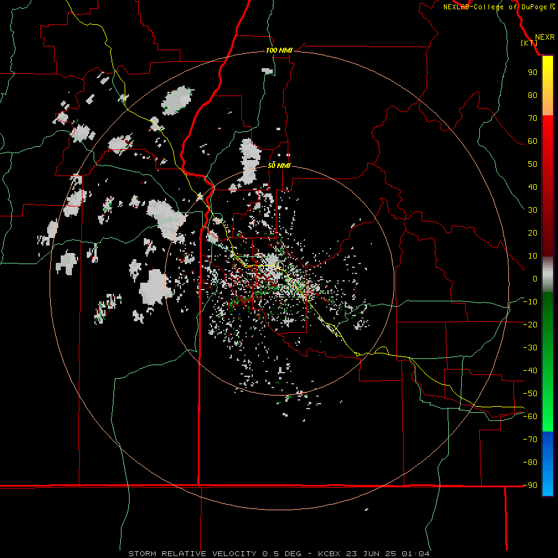Click the -40 value on the velocity scale
Screen dimensions: 558x558
(530, 371)
